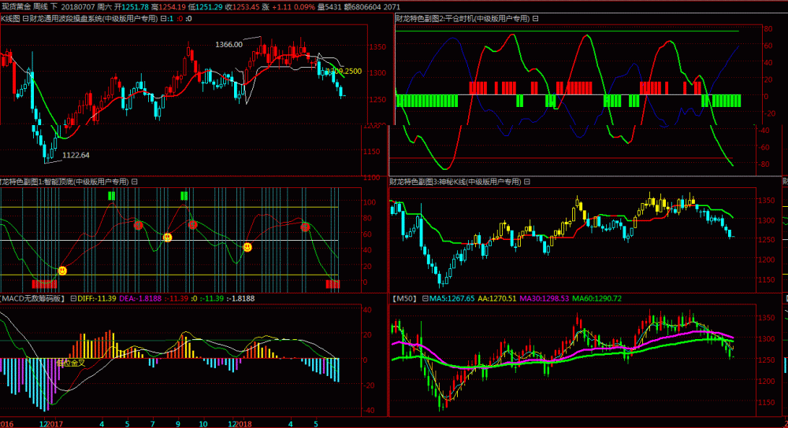Click the high price 1254.19
The image size is (788, 428).
172,7
